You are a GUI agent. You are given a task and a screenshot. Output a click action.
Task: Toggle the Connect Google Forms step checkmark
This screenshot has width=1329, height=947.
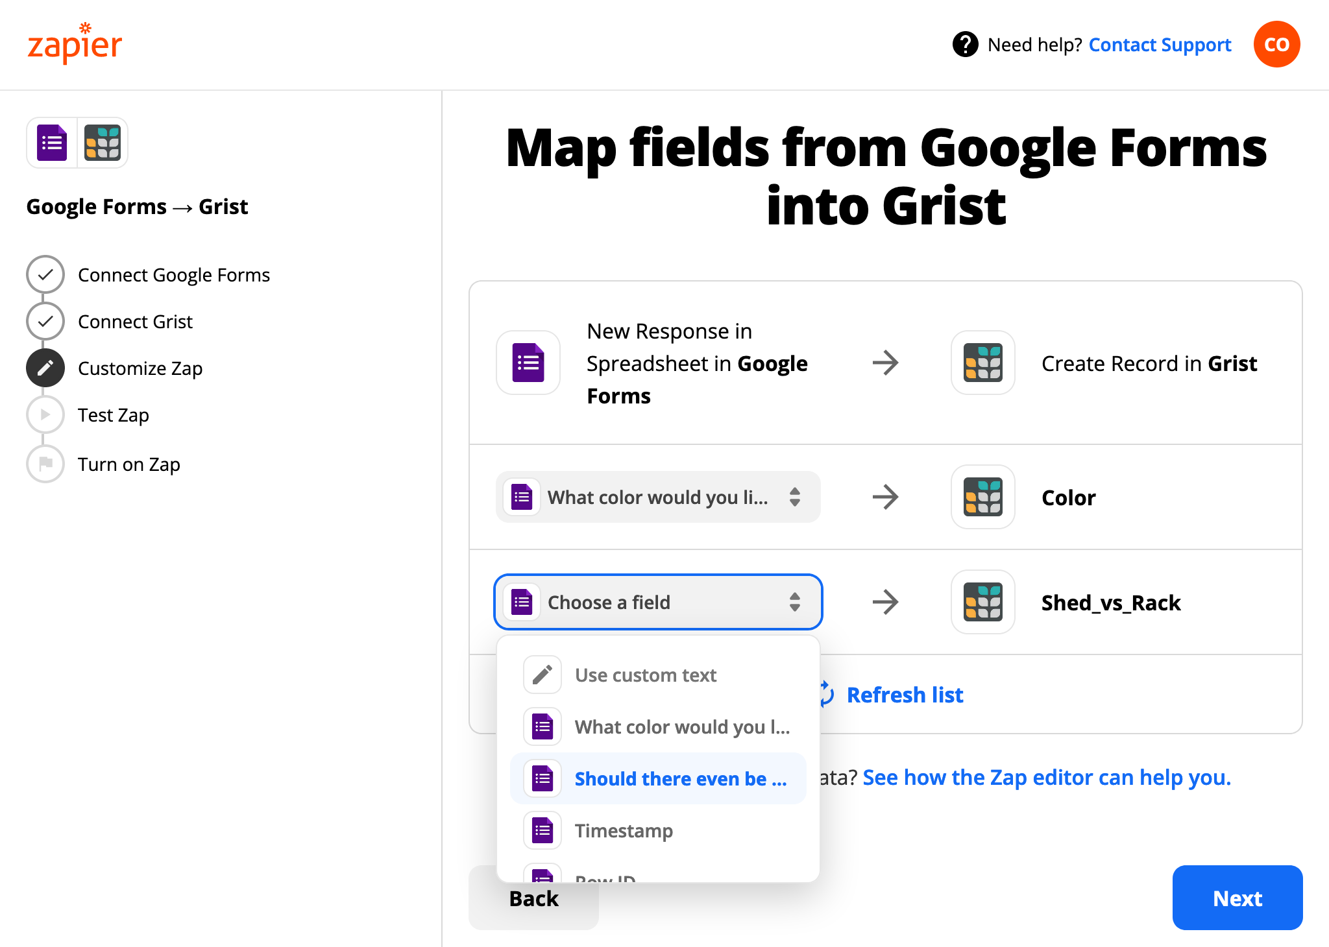[44, 274]
